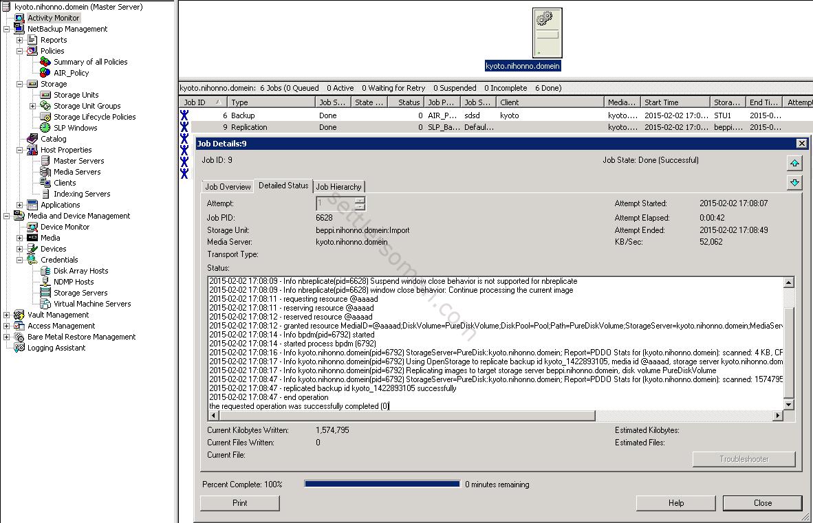Switch to the Job Overview tab
The height and width of the screenshot is (523, 813).
point(228,187)
